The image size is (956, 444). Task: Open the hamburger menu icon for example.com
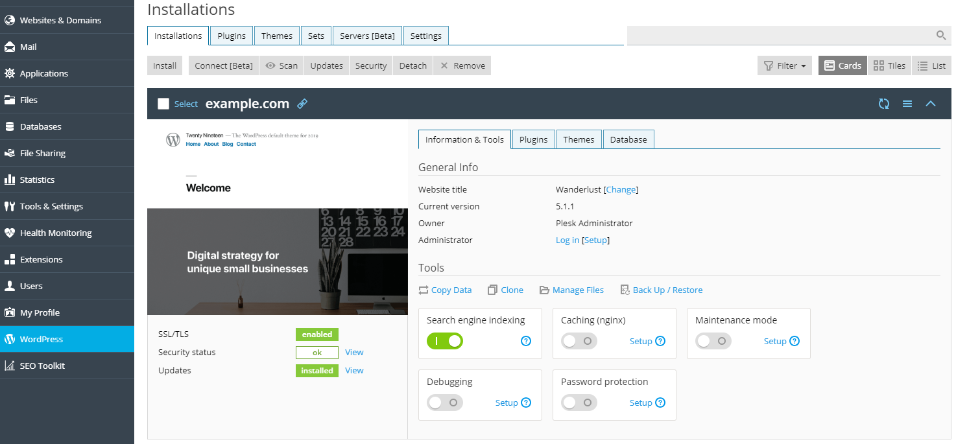click(907, 104)
